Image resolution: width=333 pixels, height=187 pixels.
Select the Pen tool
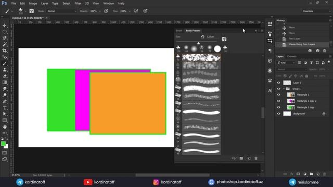5,101
